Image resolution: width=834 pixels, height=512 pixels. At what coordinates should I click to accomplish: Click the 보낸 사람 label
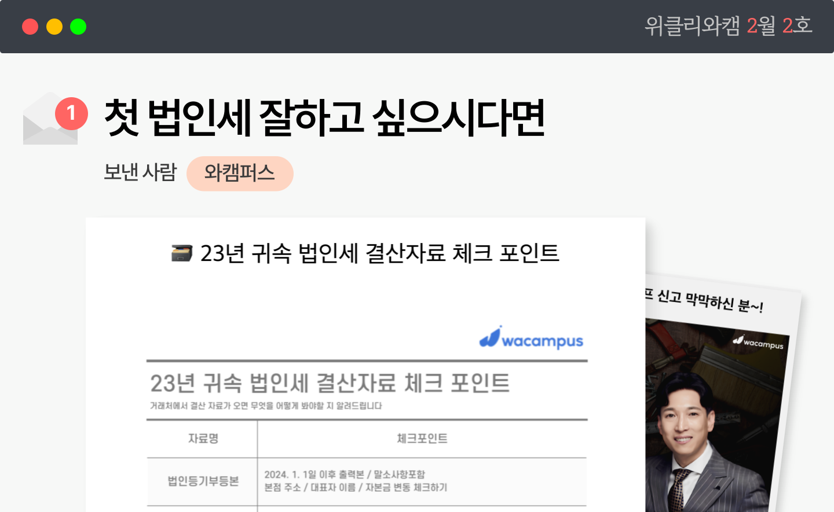[140, 172]
